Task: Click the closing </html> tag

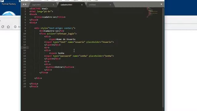Action: tap(34, 86)
